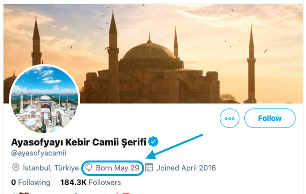Click the blue verified badge
Viewport: 306px width, 194px height.
153,141
